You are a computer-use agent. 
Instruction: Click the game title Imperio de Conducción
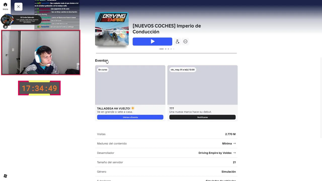167,29
